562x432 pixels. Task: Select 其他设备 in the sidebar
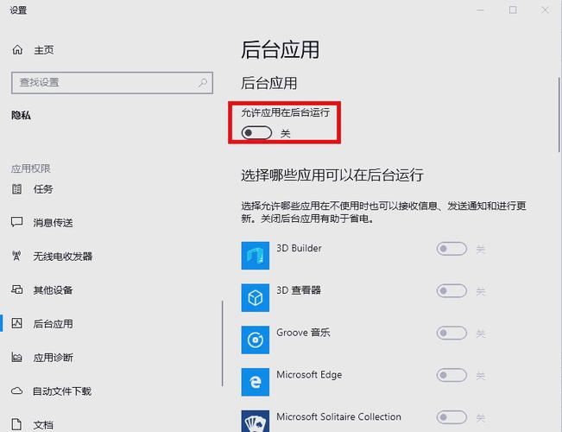click(x=53, y=289)
